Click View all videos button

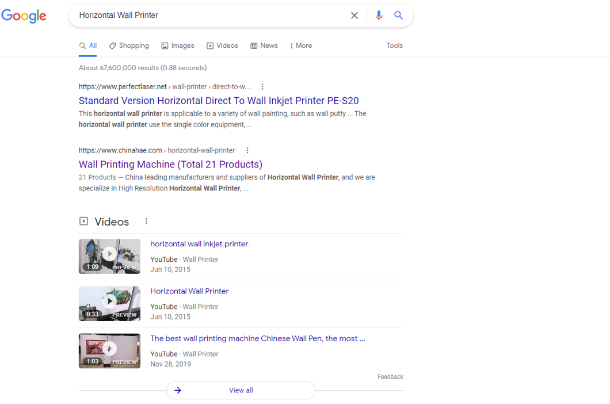tap(241, 390)
